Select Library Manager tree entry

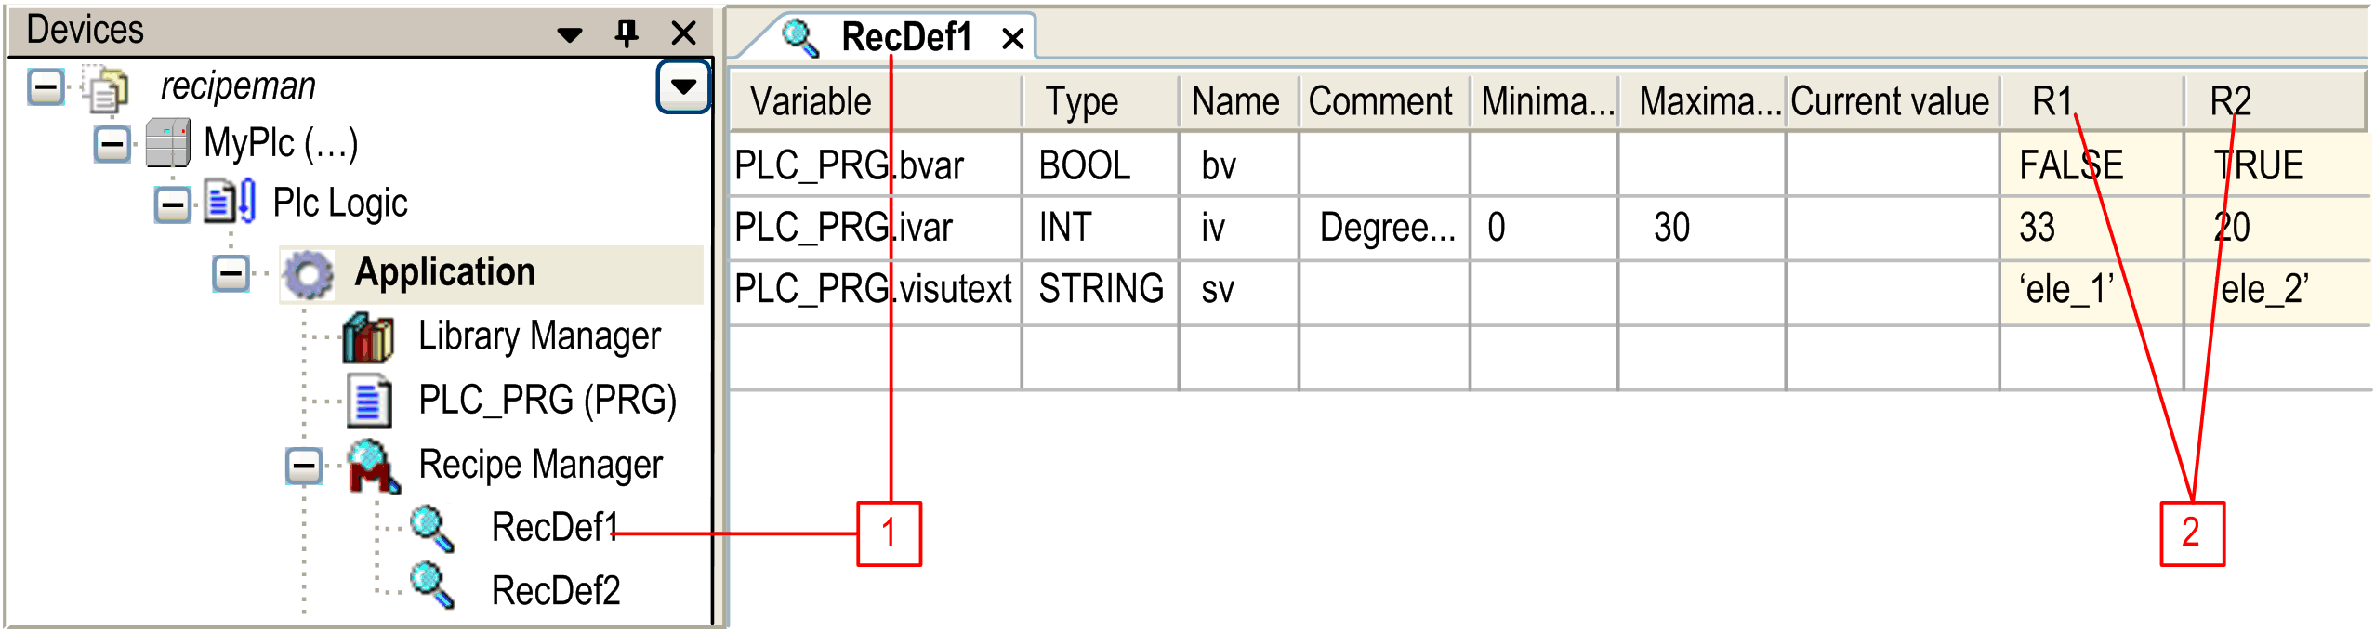click(538, 336)
